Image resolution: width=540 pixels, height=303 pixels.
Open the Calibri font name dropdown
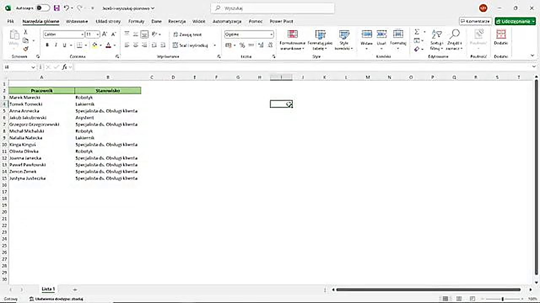[82, 35]
